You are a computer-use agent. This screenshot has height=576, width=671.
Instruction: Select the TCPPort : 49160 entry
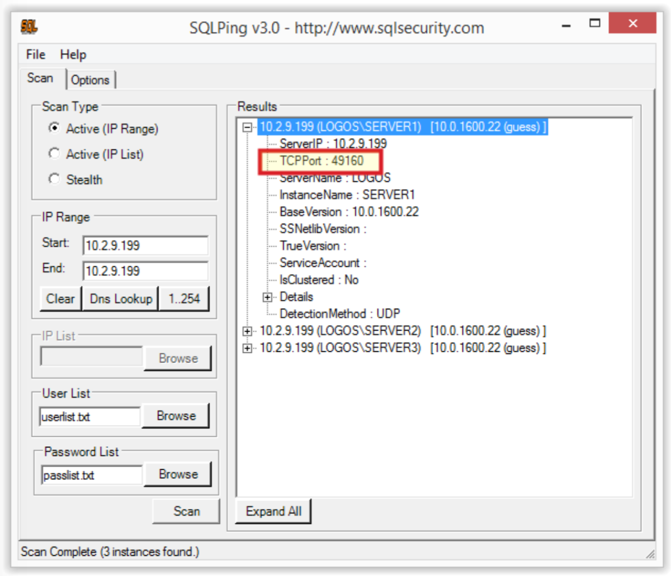click(x=322, y=161)
